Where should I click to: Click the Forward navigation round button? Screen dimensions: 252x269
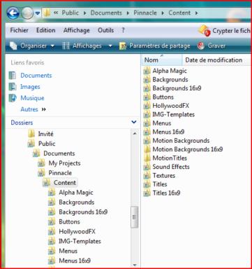27,13
